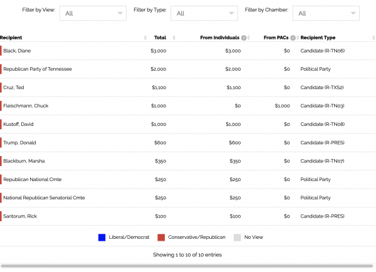
Task: Click the Recipient column header
Action: 11,38
